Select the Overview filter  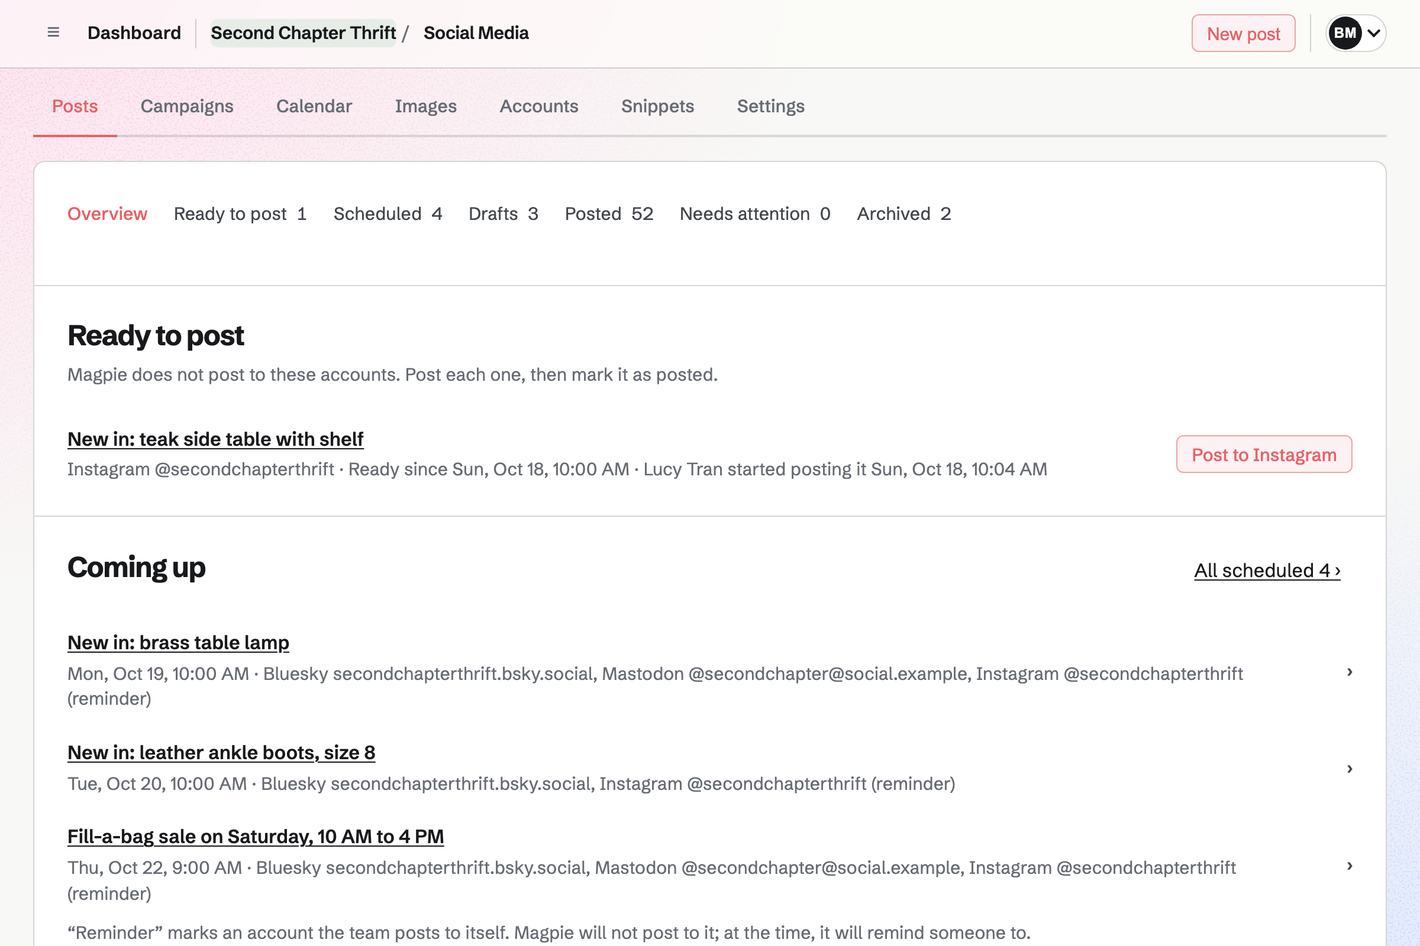pyautogui.click(x=108, y=213)
